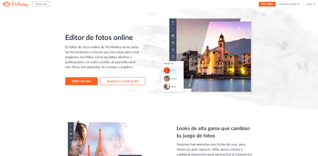
Task: Select the Edits sliders icon in hero image
Action: click(x=173, y=23)
